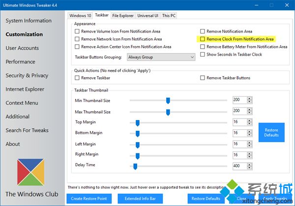
Task: Click the bottom Restore Defaults button
Action: click(x=206, y=199)
